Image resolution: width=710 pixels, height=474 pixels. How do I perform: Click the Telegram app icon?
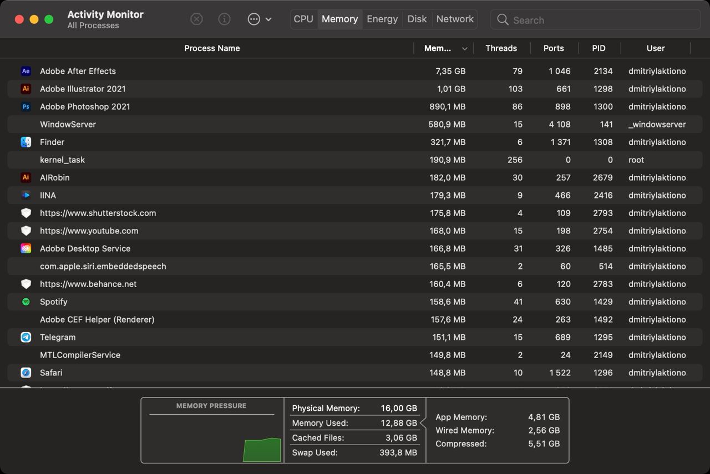pyautogui.click(x=26, y=337)
